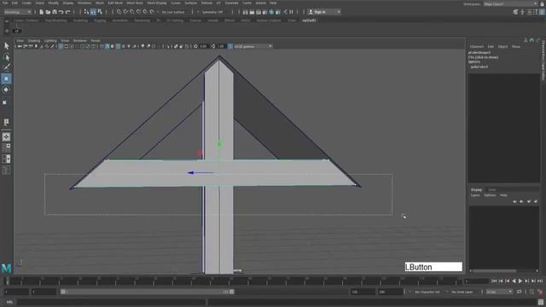Go to end of playback range

[540, 281]
